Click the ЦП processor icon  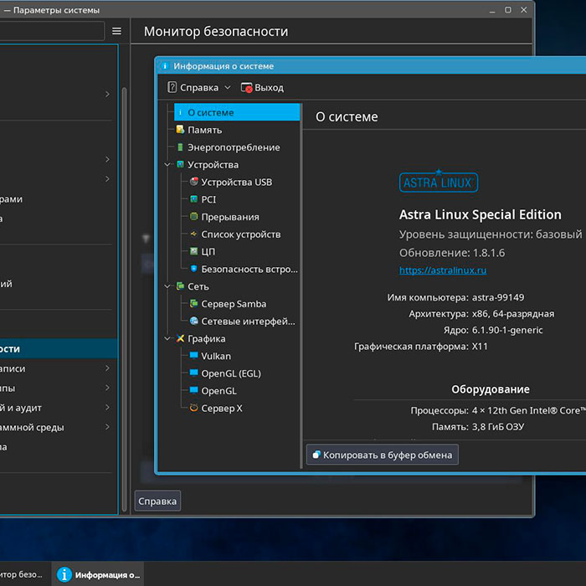tap(193, 251)
